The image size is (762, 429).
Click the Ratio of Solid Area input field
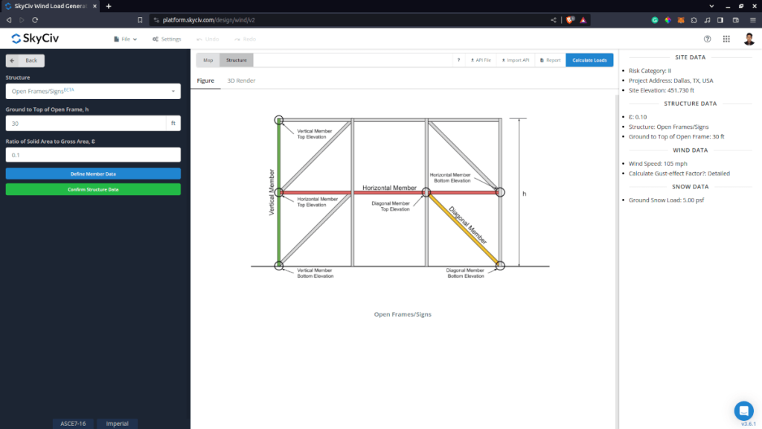(92, 154)
